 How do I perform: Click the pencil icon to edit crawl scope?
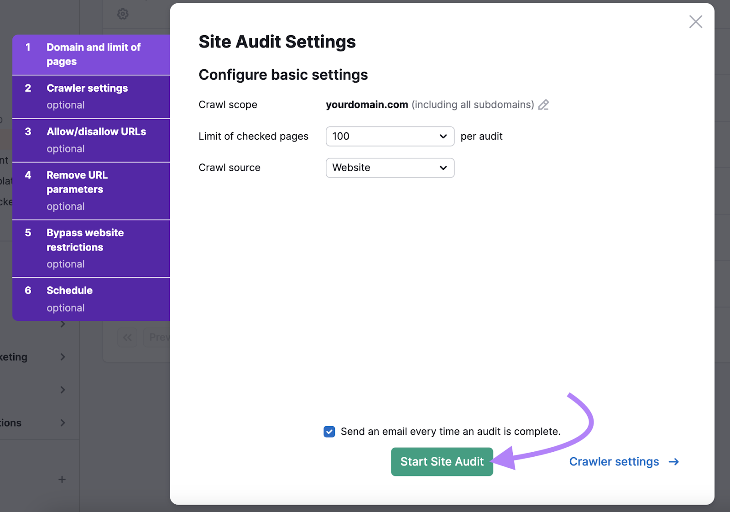click(x=544, y=104)
